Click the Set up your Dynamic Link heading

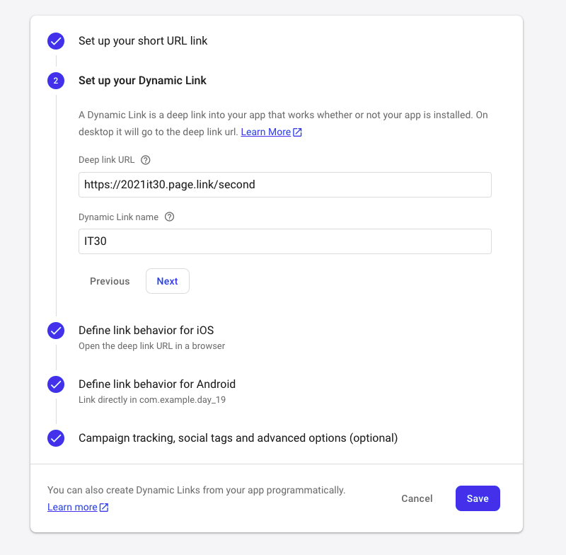click(142, 81)
